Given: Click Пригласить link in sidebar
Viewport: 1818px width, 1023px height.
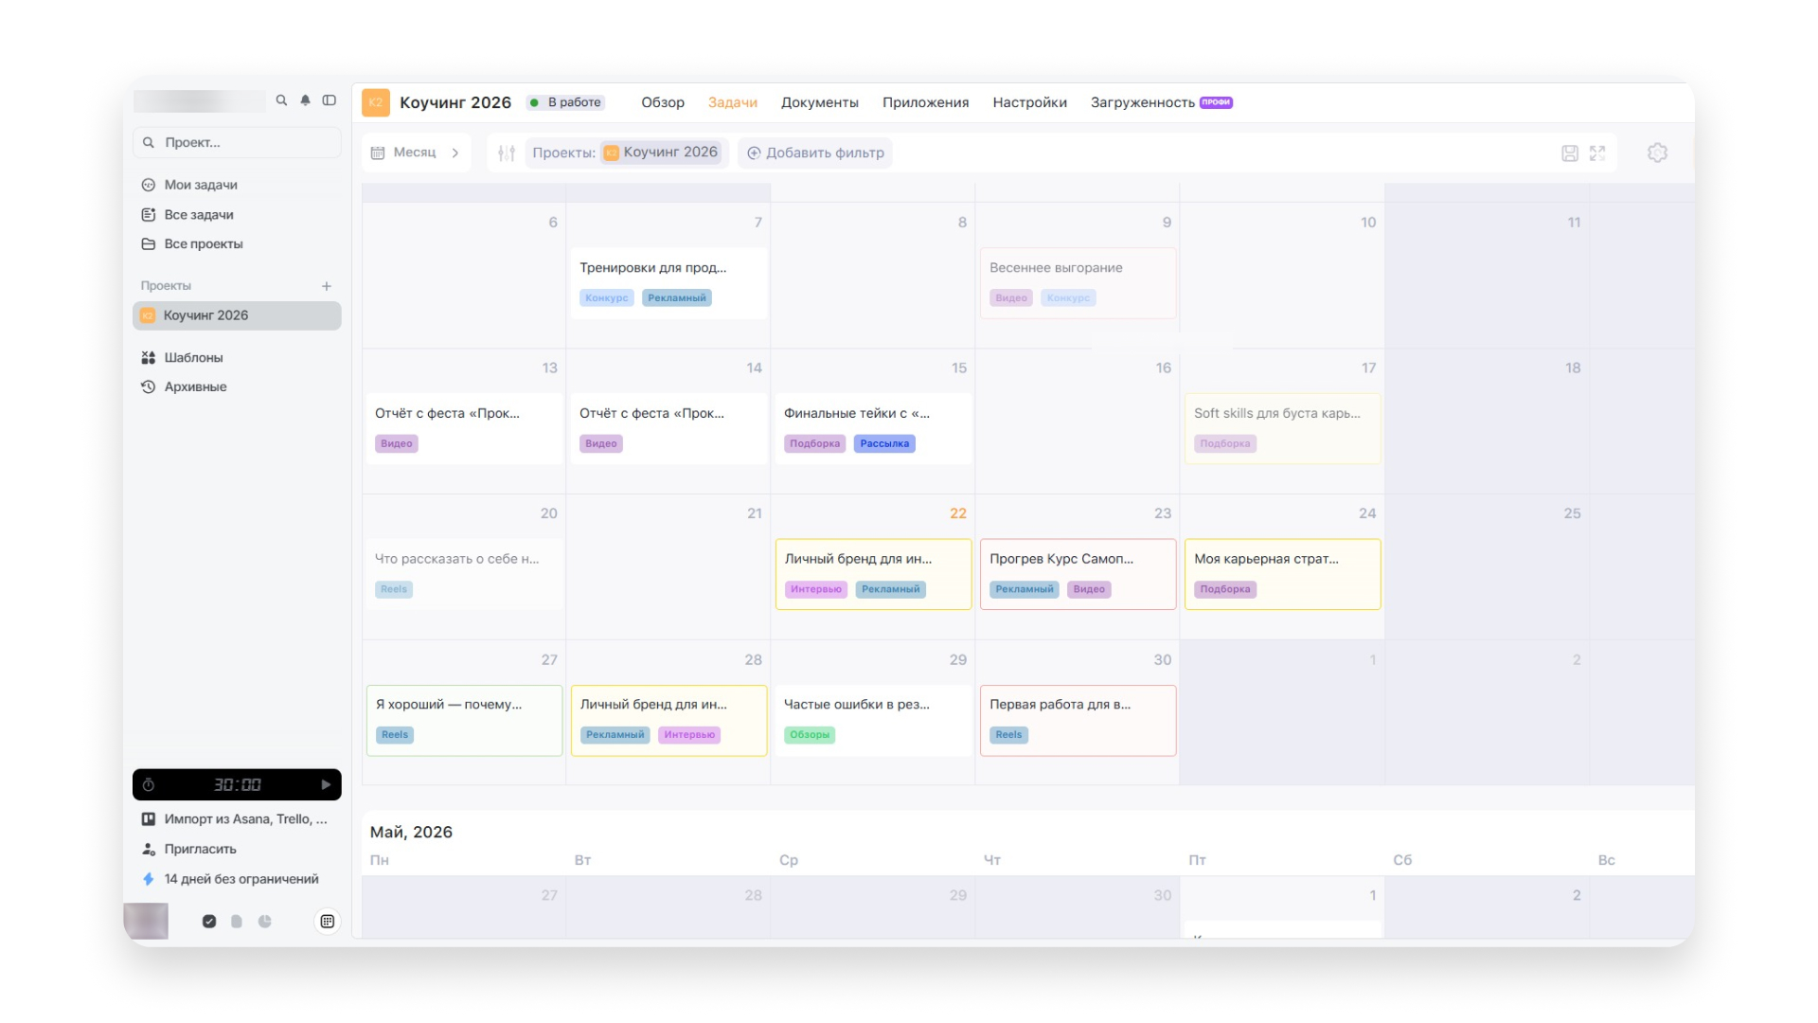Looking at the screenshot, I should point(200,849).
